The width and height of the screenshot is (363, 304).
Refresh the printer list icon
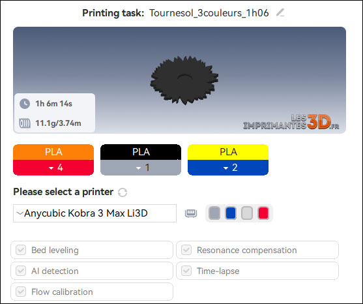pyautogui.click(x=123, y=192)
